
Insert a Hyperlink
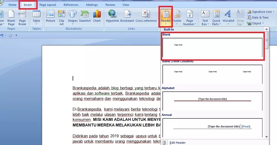(x=112, y=16)
